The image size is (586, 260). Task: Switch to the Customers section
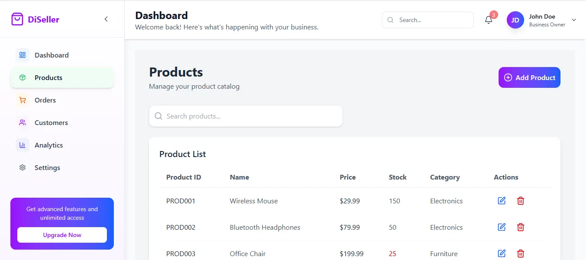click(51, 122)
